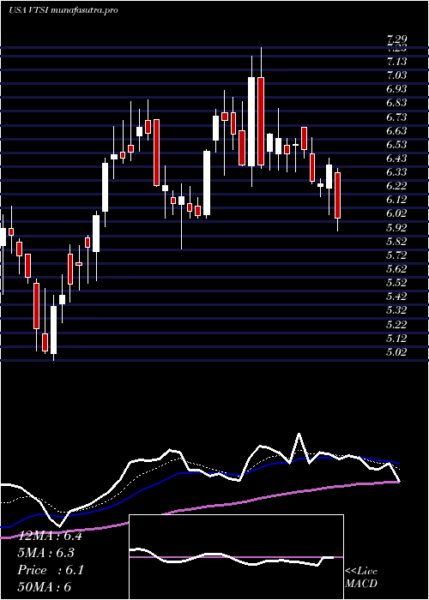The image size is (429, 600).
Task: Click the 5.92 price axis label
Action: [396, 228]
